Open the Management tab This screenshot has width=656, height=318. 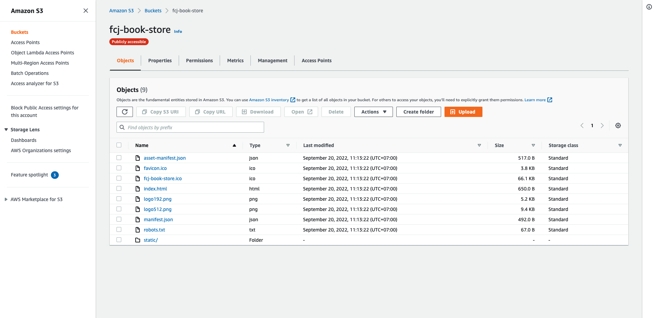273,61
